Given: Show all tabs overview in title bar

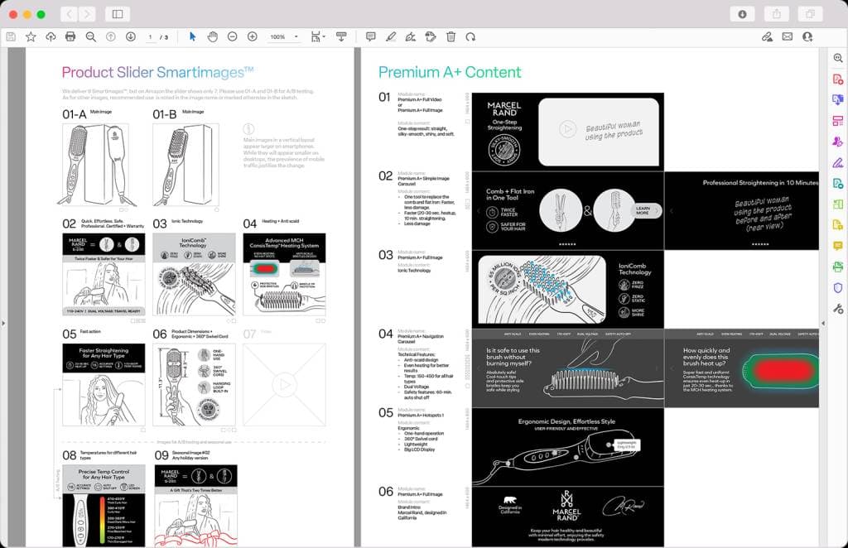Looking at the screenshot, I should coord(810,14).
